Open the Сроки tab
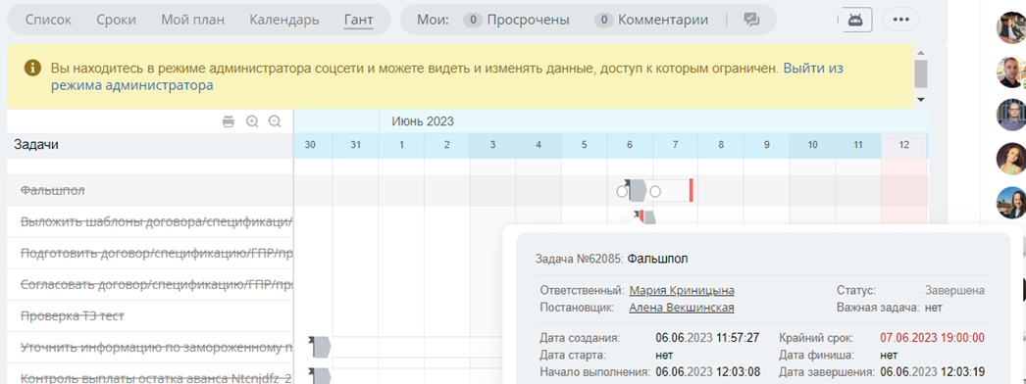 coord(117,20)
